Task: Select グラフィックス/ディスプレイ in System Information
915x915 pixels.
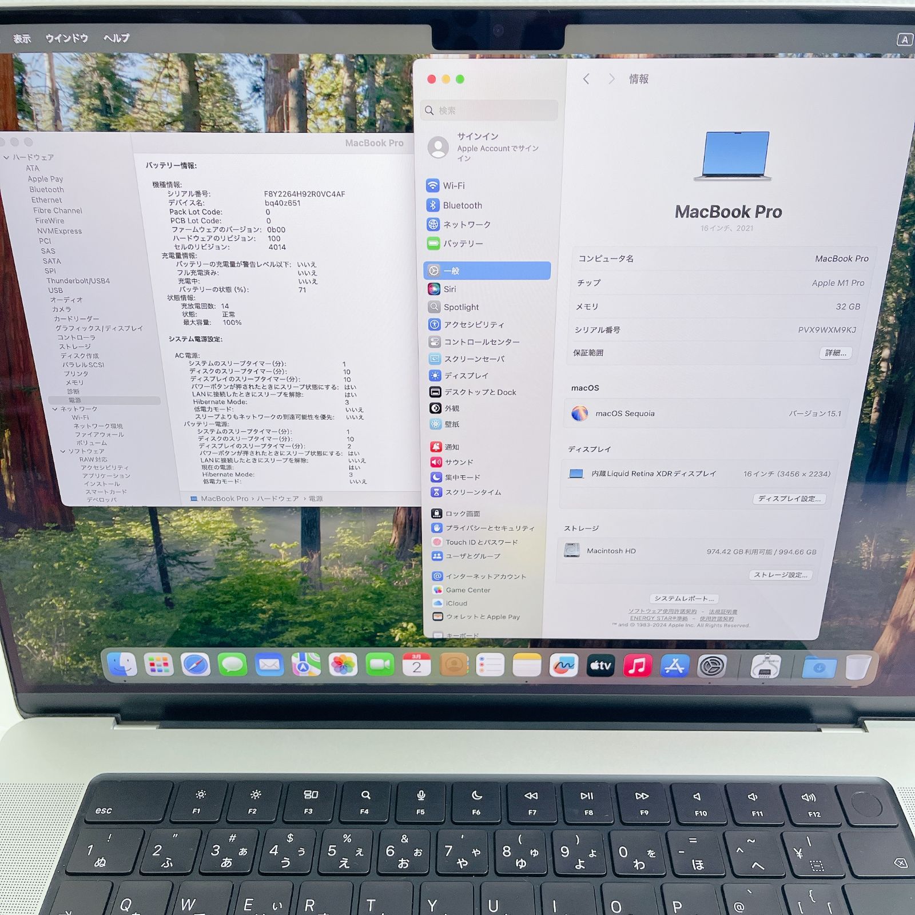Action: tap(99, 328)
